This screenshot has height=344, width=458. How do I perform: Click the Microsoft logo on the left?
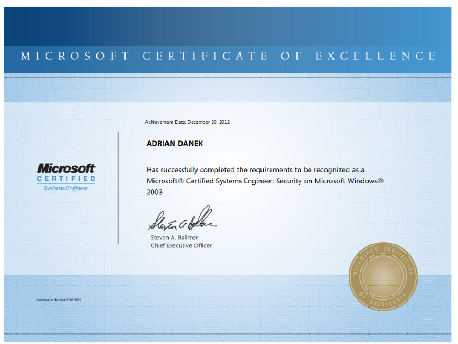click(66, 168)
